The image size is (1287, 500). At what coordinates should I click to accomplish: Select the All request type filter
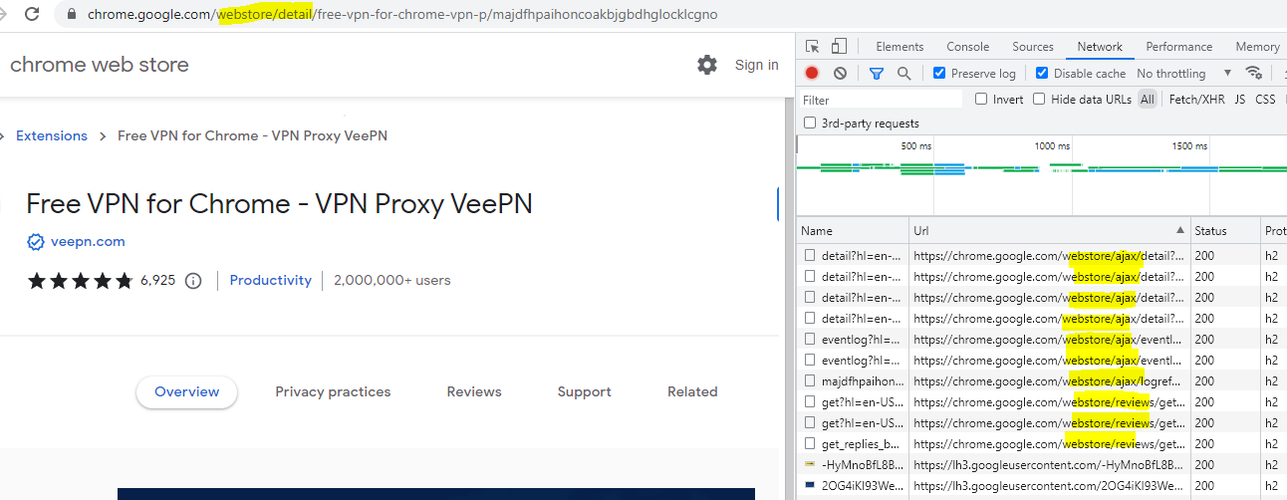point(1148,99)
